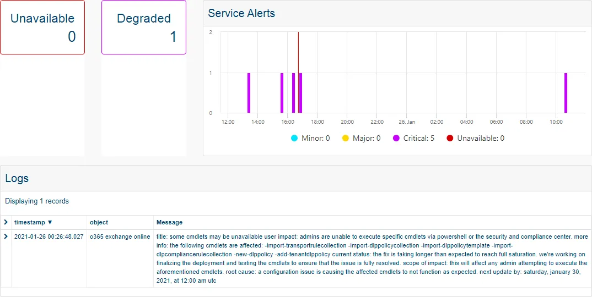The height and width of the screenshot is (297, 592).
Task: Click the 18:00 axis label
Action: [317, 122]
